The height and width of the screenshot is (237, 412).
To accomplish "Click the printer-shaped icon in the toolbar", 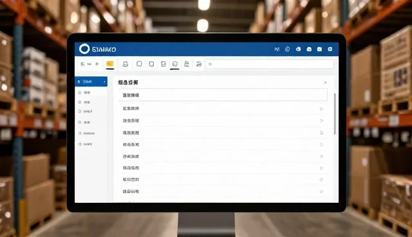I will pyautogui.click(x=126, y=64).
